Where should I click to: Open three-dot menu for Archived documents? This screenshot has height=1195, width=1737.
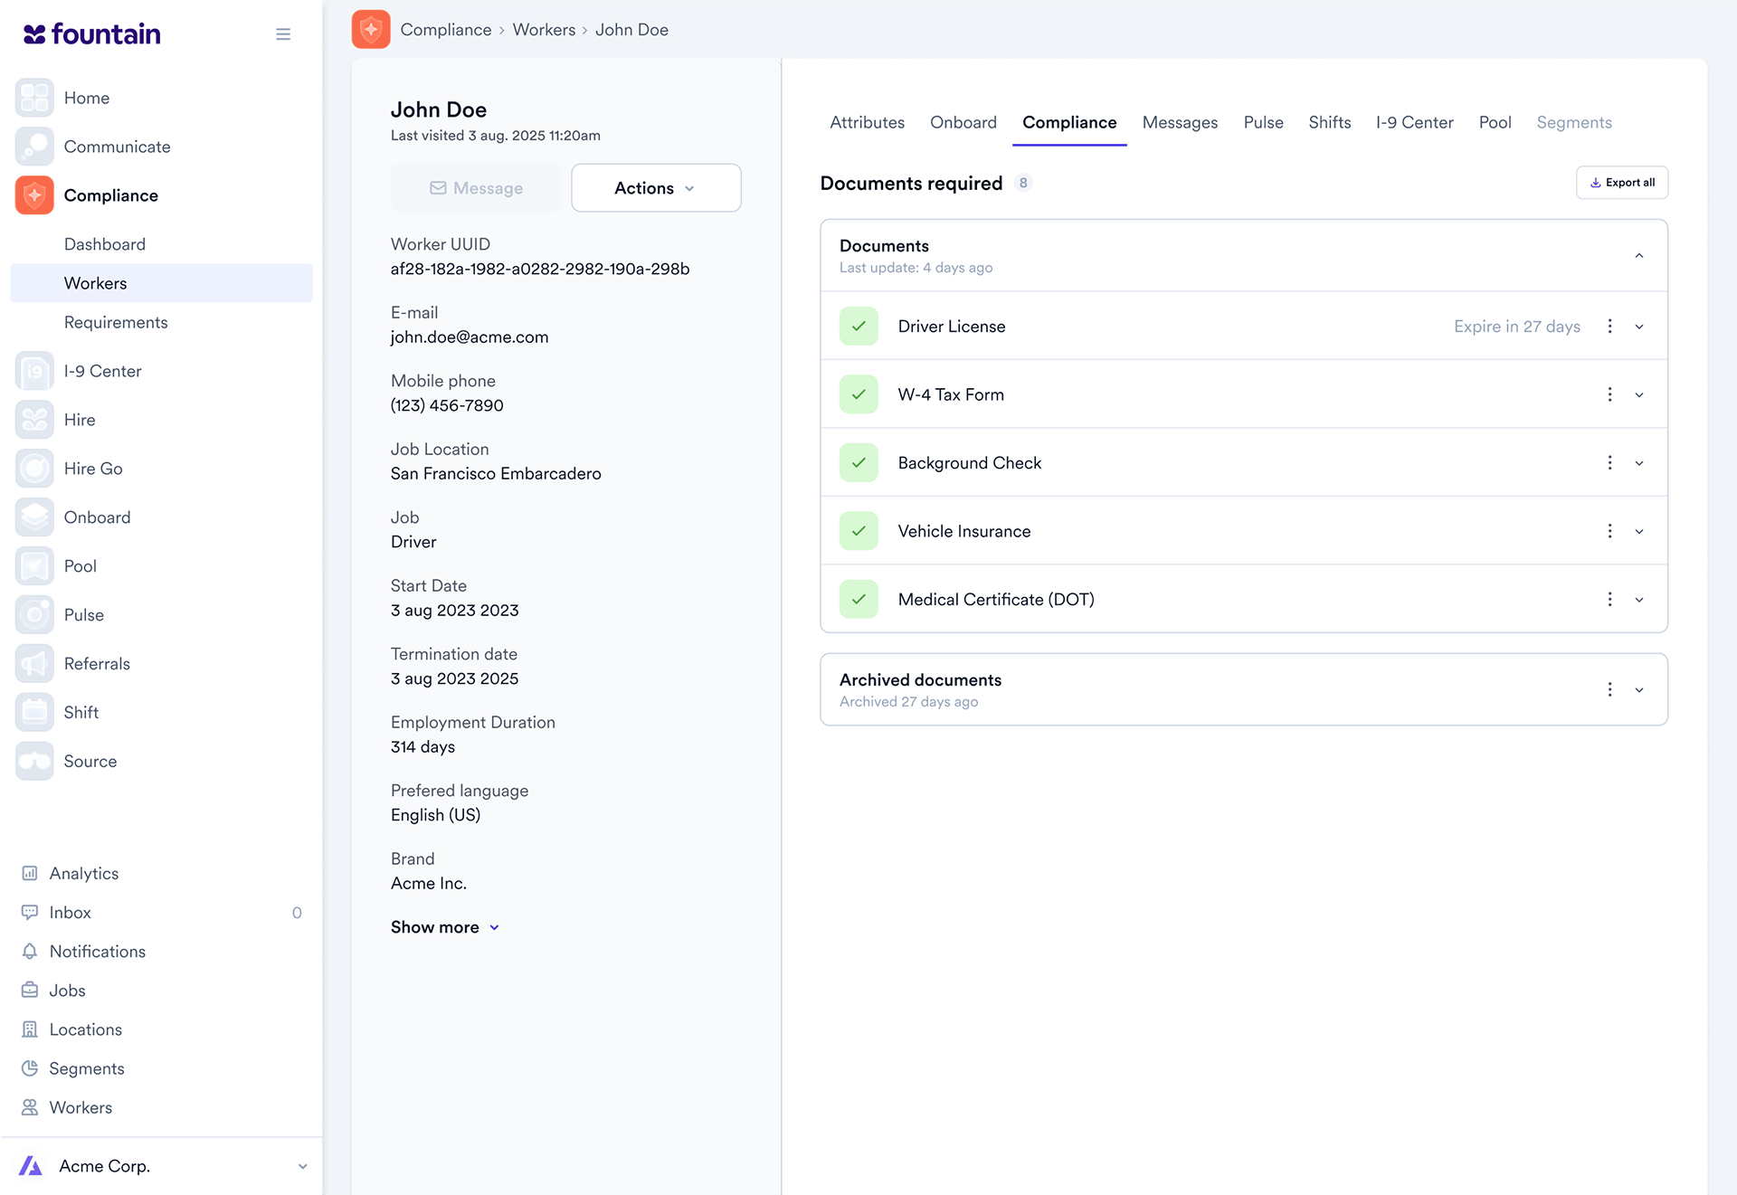pos(1609,689)
